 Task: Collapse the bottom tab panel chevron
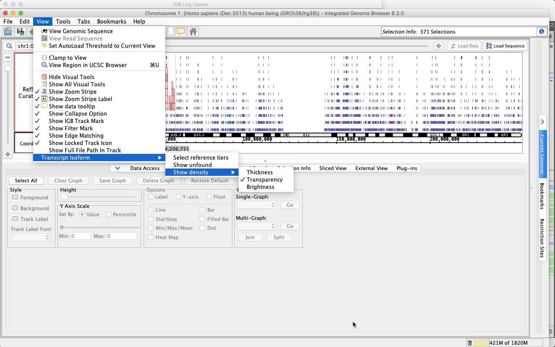118,168
